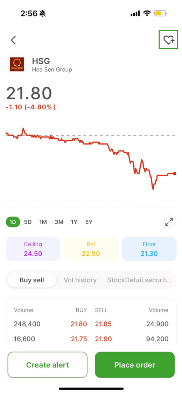Tap the Wi-Fi status icon

pyautogui.click(x=147, y=13)
